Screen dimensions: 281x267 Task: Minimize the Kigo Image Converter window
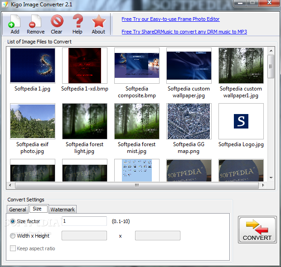point(240,3)
